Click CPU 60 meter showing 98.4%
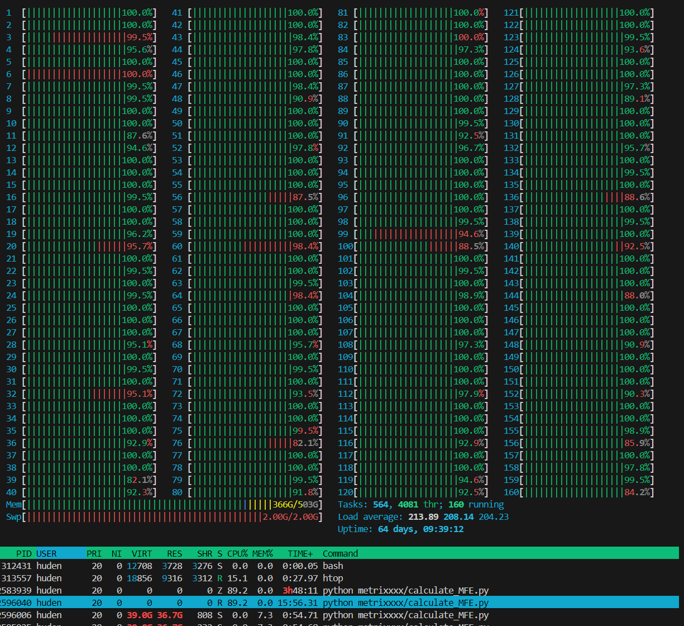Viewport: 684px width, 626px height. coord(247,246)
